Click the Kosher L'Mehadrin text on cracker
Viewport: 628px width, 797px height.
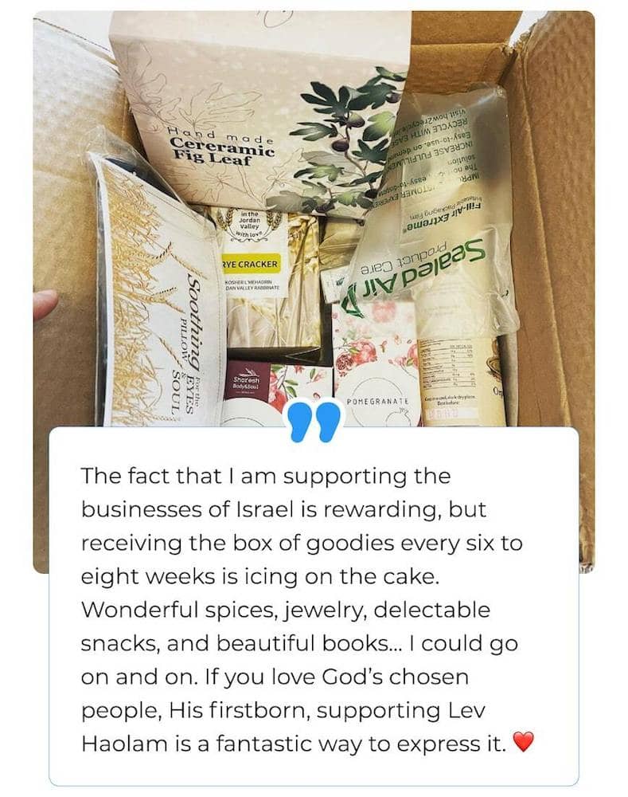pyautogui.click(x=252, y=285)
